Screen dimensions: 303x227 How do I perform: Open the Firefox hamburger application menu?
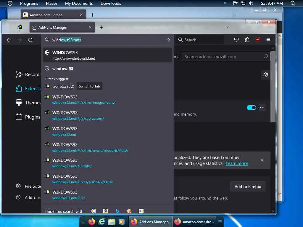tap(268, 40)
